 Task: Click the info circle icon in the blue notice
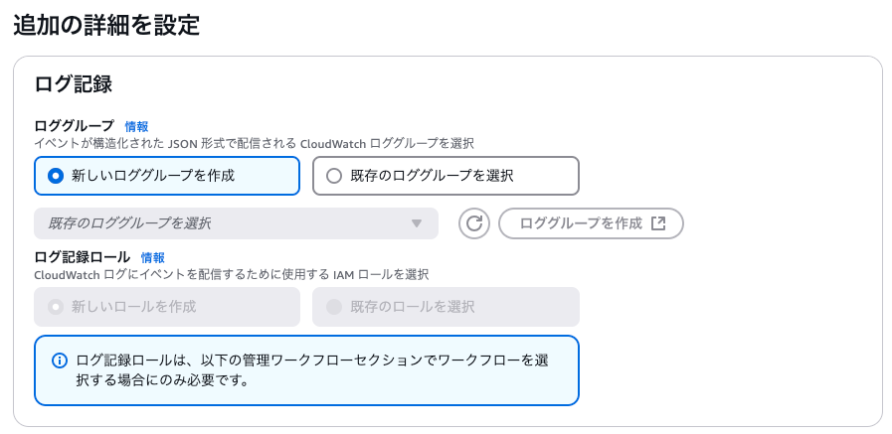point(59,361)
